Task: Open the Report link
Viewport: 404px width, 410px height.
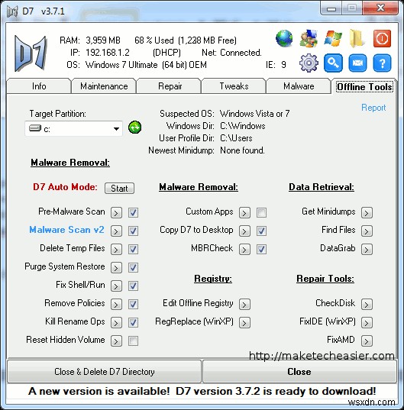Action: coord(373,108)
